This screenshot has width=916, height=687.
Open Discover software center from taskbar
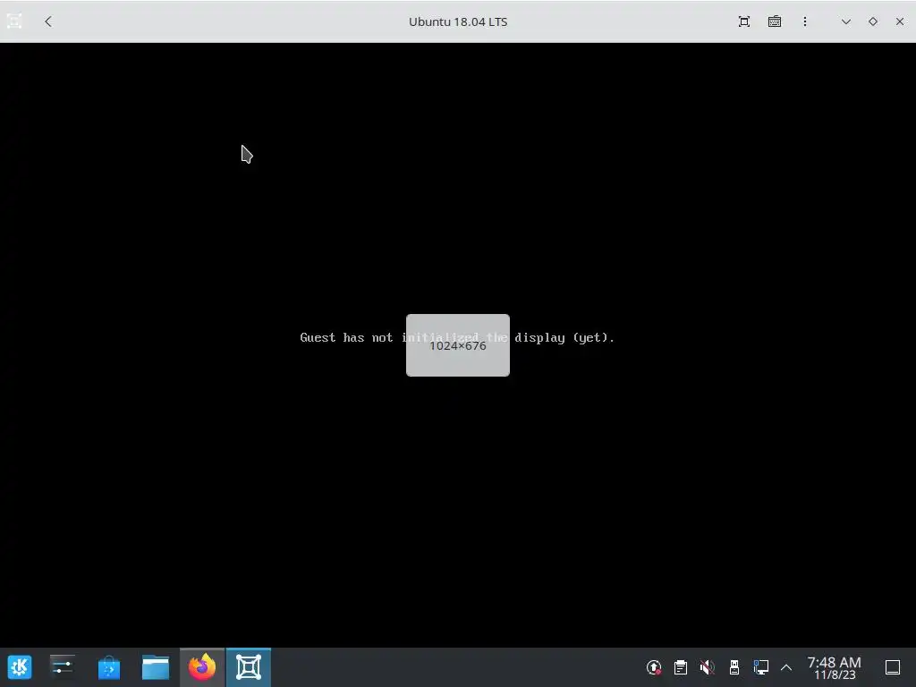click(109, 667)
